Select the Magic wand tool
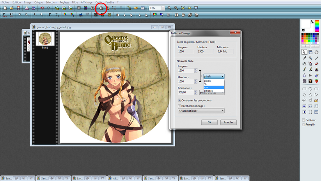This screenshot has width=321, height=181. [310, 58]
